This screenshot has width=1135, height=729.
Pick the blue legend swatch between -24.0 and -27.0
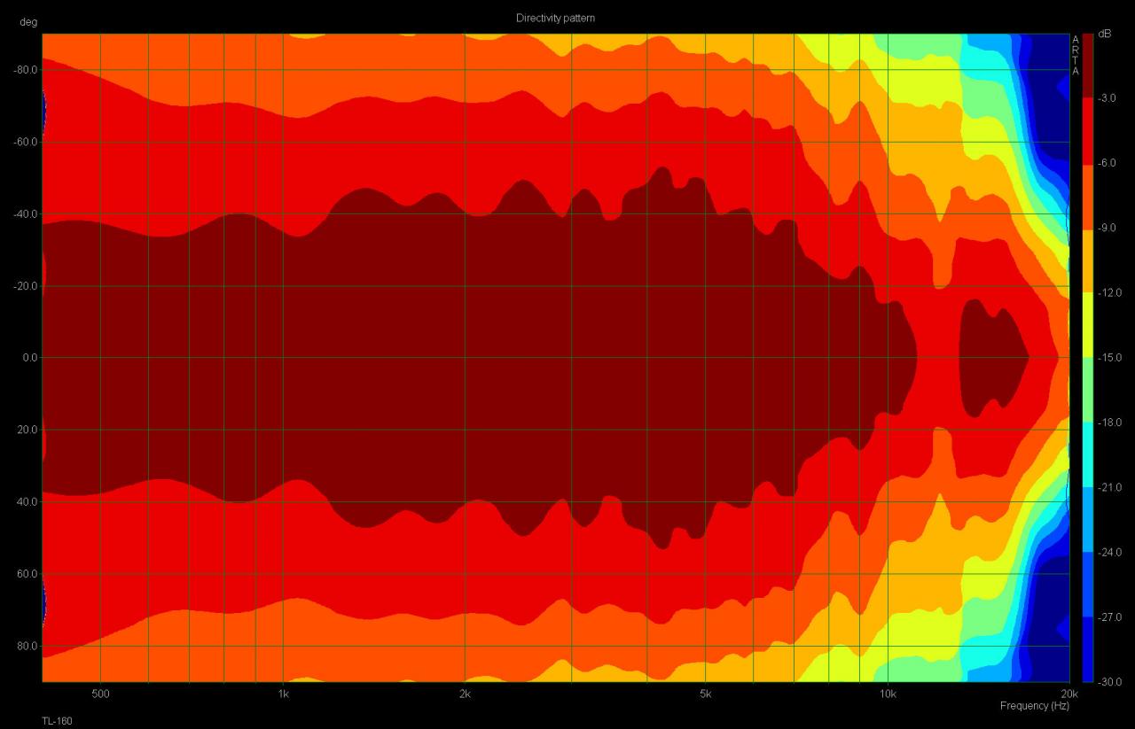1088,585
